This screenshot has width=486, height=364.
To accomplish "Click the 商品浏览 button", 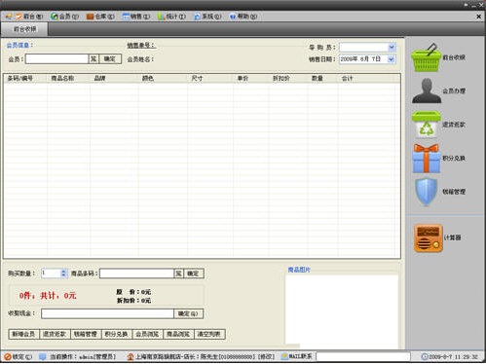I will 178,334.
